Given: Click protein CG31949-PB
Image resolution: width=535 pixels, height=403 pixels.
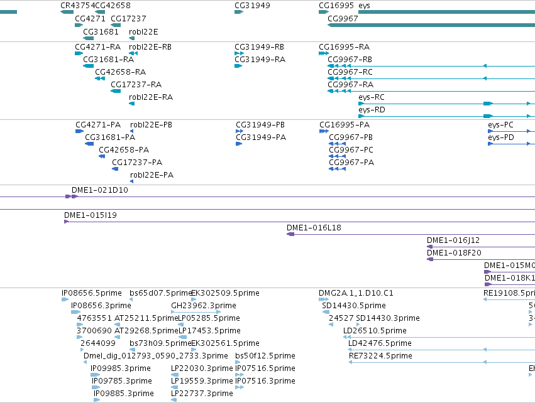Looking at the screenshot, I should [x=260, y=125].
